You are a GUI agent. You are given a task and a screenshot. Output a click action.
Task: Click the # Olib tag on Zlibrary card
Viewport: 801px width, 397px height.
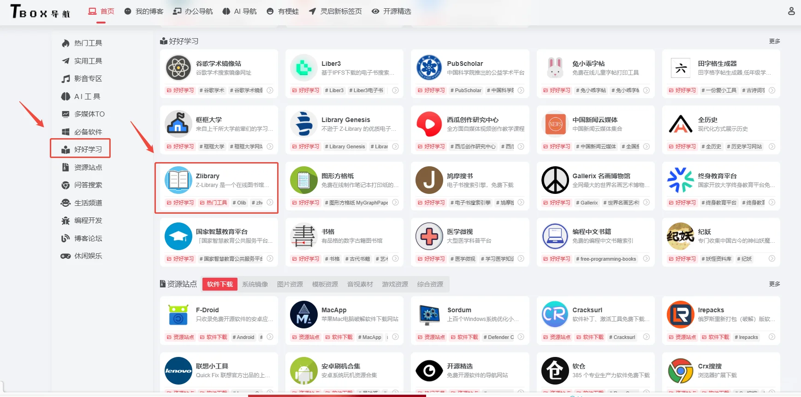239,203
